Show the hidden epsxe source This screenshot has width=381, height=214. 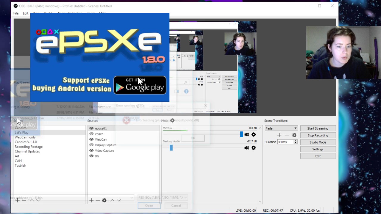click(x=91, y=134)
